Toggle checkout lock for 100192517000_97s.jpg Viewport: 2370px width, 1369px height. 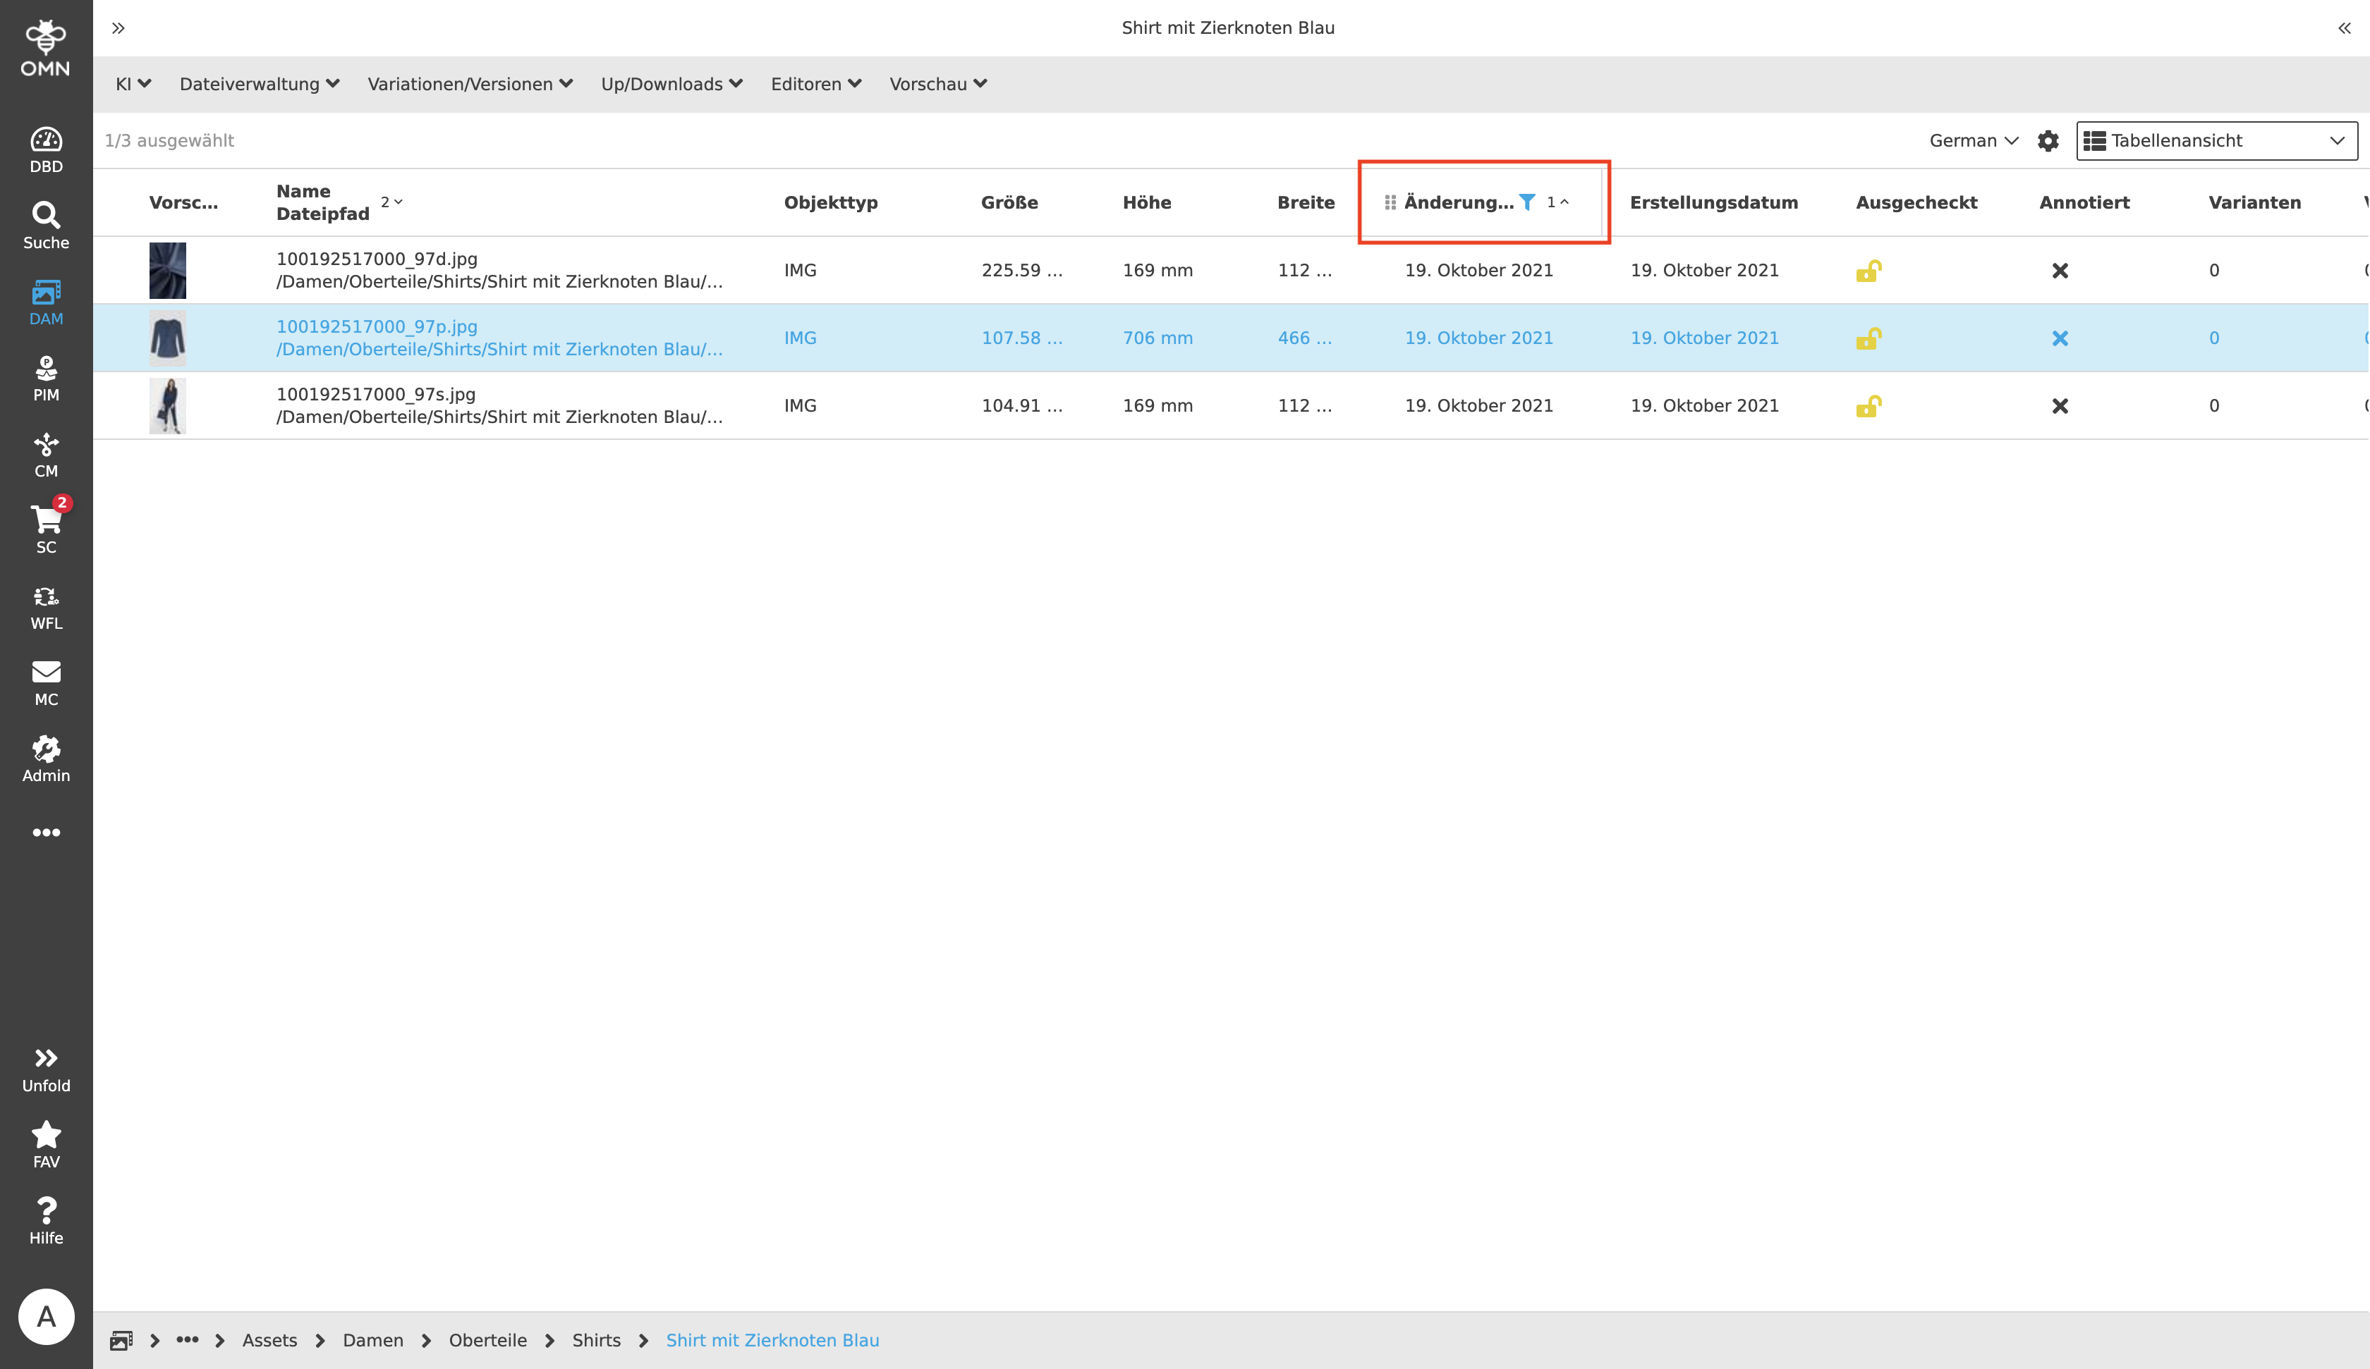click(x=1868, y=406)
